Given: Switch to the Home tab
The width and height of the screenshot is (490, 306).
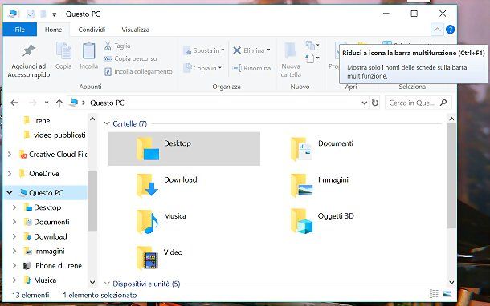Looking at the screenshot, I should tap(53, 30).
